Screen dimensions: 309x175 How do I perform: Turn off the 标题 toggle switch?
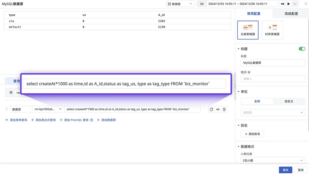pos(302,49)
